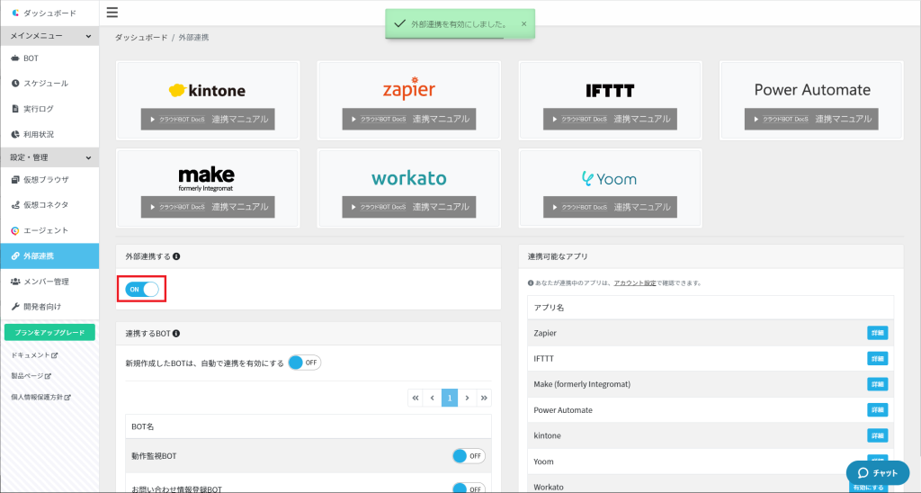The height and width of the screenshot is (493, 921).
Task: Open the make 連携マニュアル button
Action: click(x=208, y=207)
